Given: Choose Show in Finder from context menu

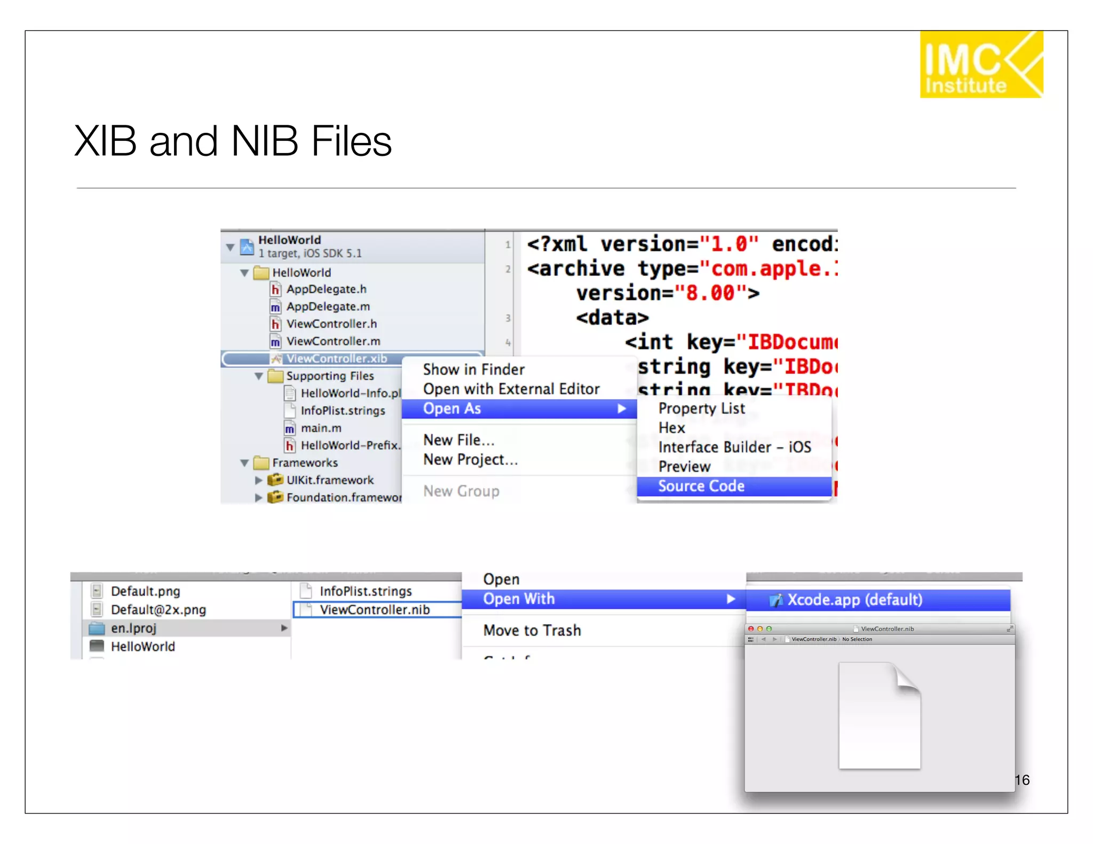Looking at the screenshot, I should pyautogui.click(x=474, y=369).
